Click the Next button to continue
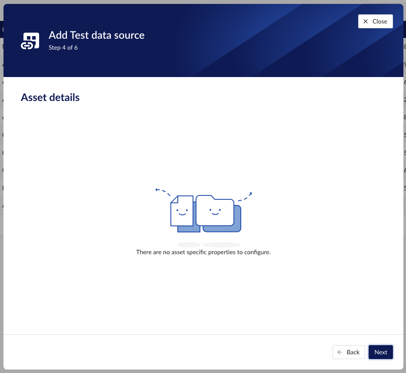The width and height of the screenshot is (406, 373). [x=380, y=352]
